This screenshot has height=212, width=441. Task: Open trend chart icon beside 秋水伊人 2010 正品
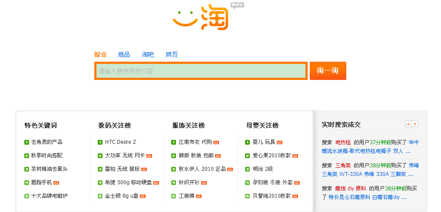(230, 169)
